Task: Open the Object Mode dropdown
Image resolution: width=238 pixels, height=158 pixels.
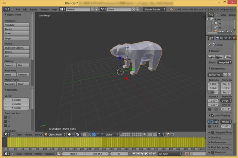Action: coord(55,134)
